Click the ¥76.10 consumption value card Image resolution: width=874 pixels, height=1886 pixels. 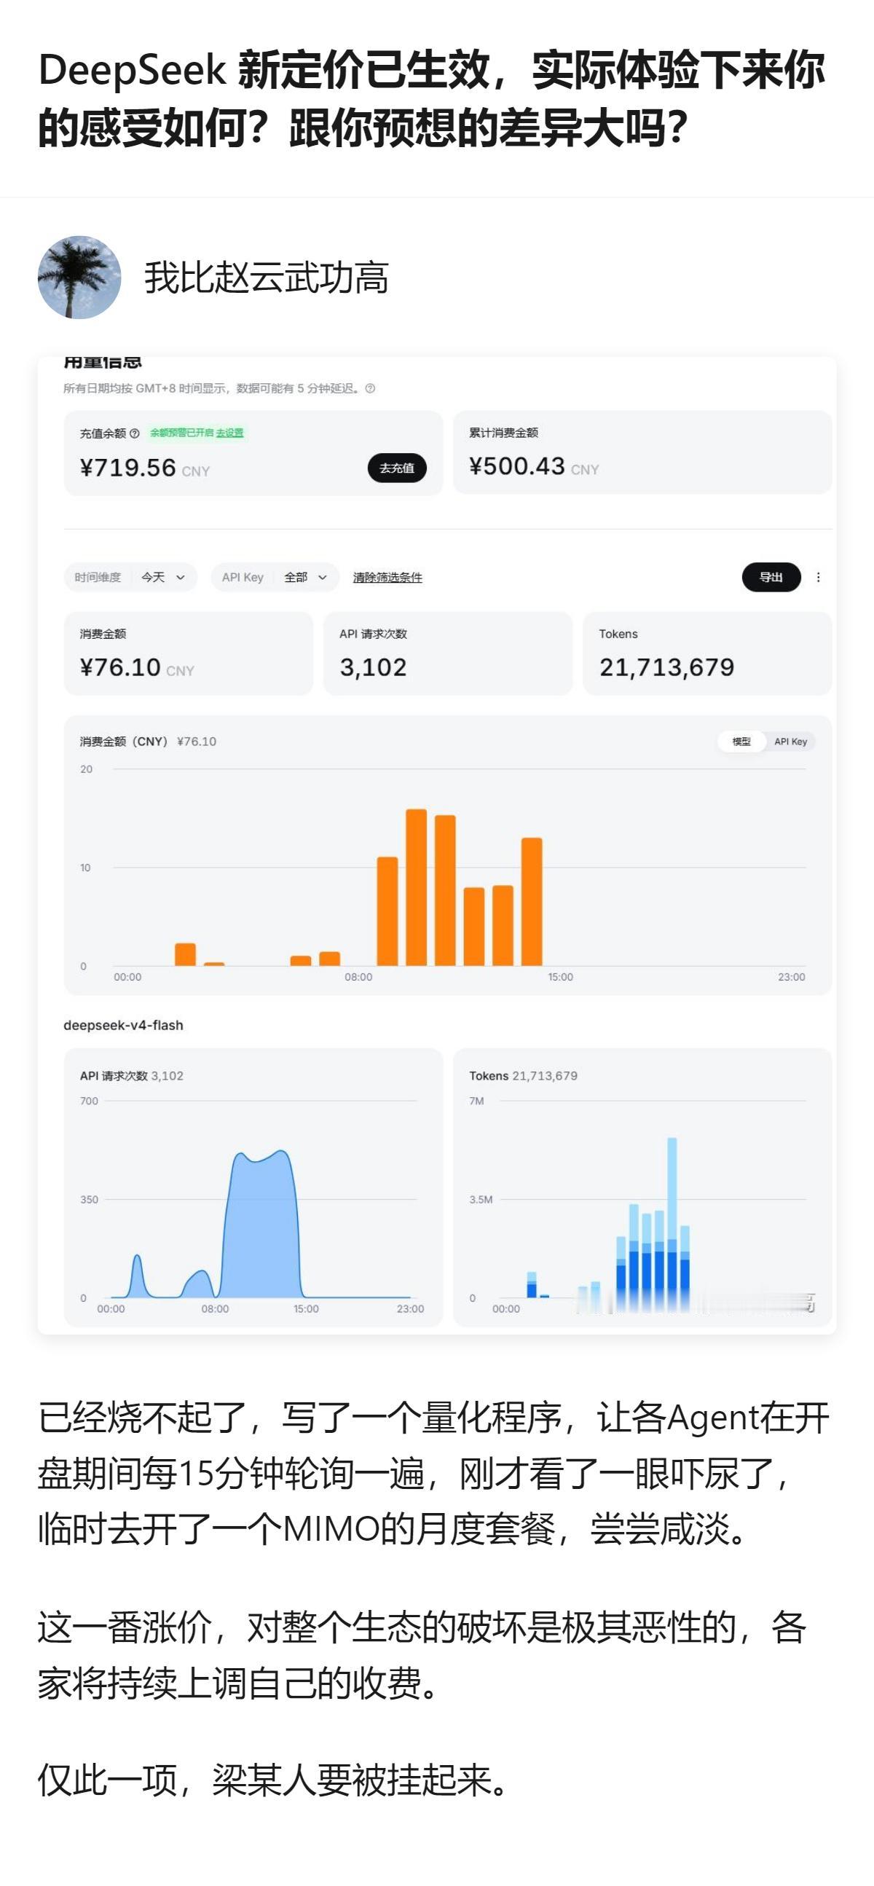pyautogui.click(x=188, y=653)
